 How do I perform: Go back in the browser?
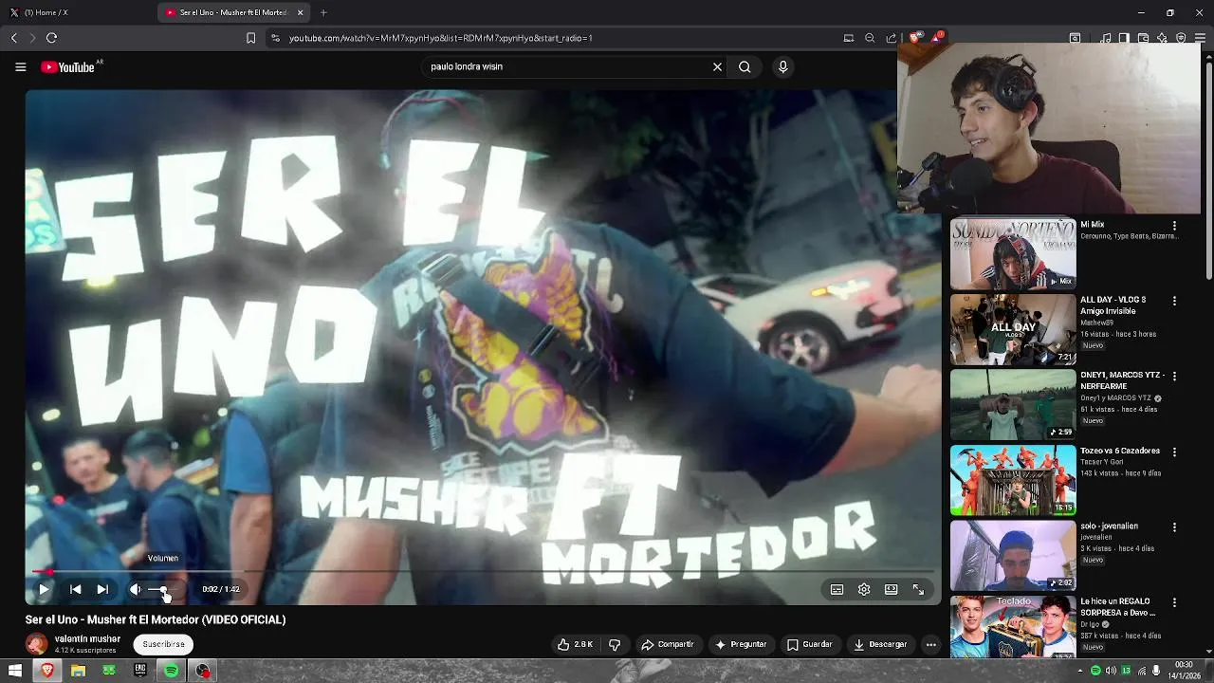coord(13,38)
